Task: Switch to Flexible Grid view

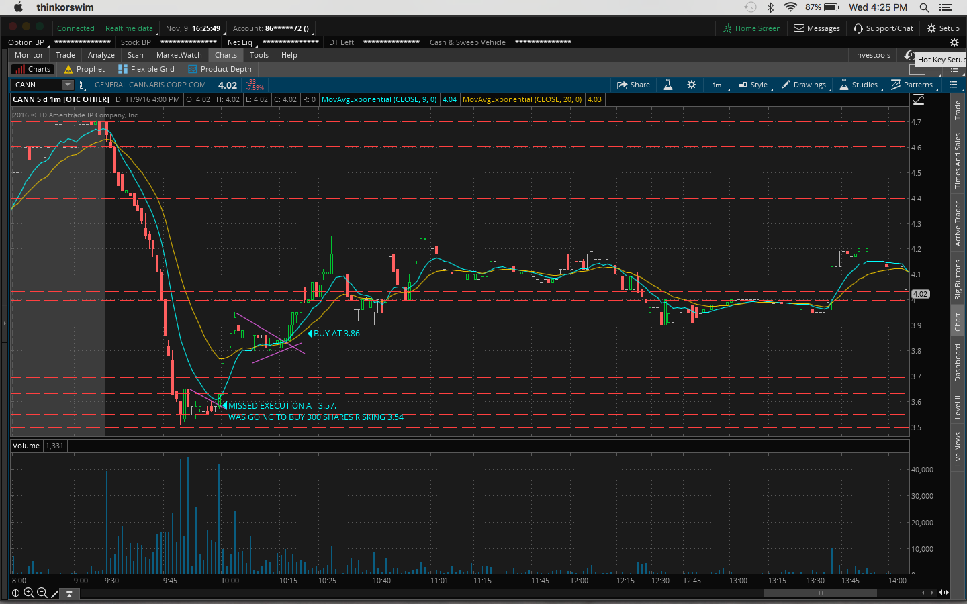Action: (x=146, y=69)
